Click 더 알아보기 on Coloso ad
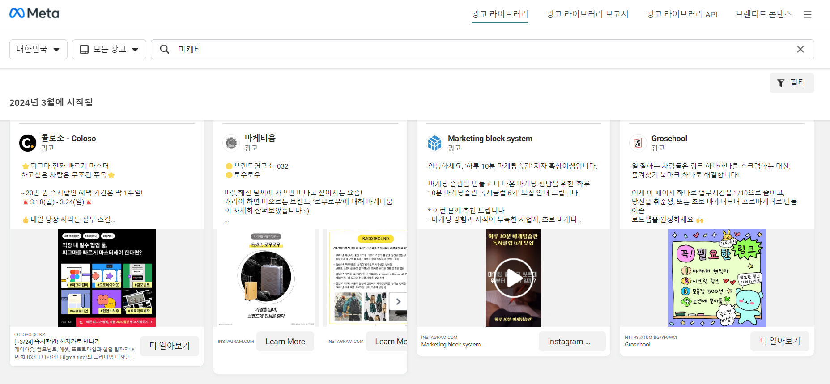The width and height of the screenshot is (830, 384). (170, 346)
